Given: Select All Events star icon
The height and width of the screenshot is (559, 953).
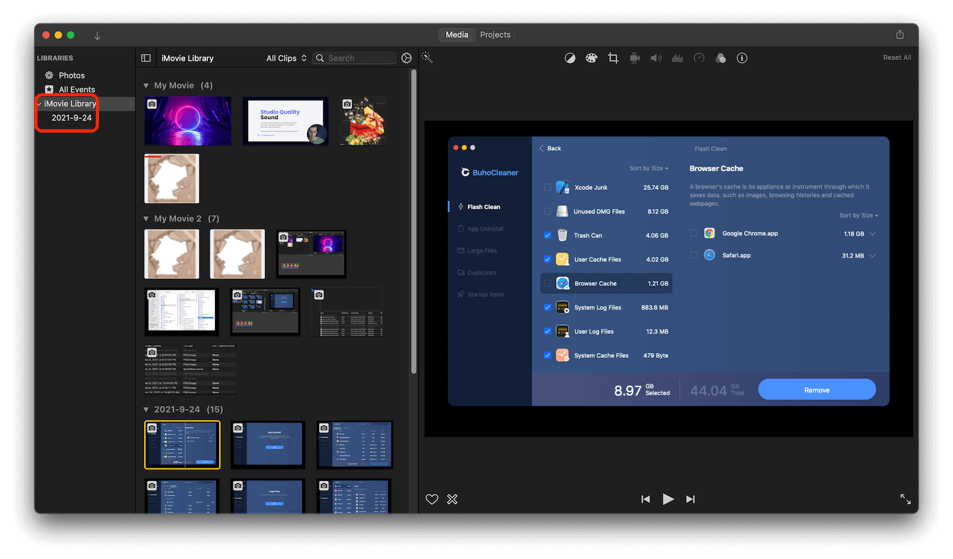Looking at the screenshot, I should click(x=49, y=89).
